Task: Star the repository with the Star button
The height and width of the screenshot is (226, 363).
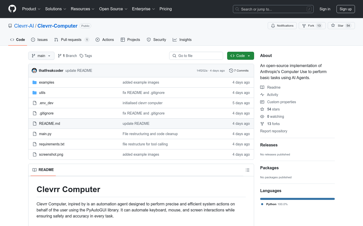Action: click(x=341, y=26)
